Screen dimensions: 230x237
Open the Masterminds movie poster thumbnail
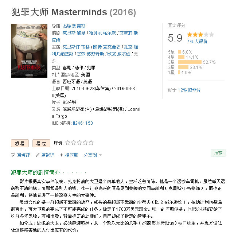coord(29,51)
